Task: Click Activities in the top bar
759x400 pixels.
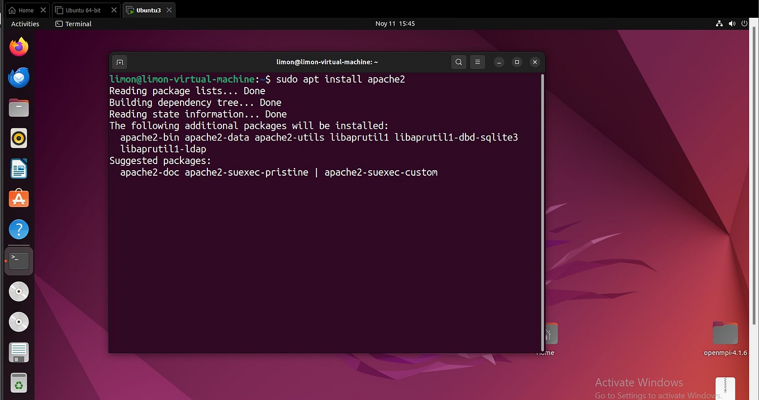Action: [x=25, y=23]
